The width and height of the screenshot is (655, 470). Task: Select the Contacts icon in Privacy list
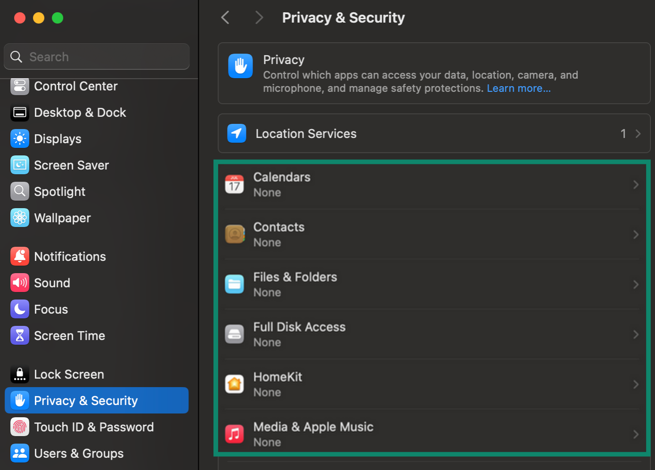click(234, 234)
